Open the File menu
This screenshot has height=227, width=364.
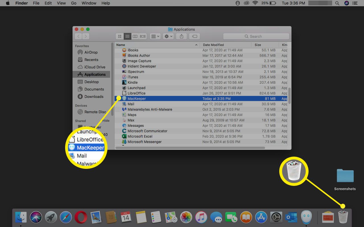[36, 3]
